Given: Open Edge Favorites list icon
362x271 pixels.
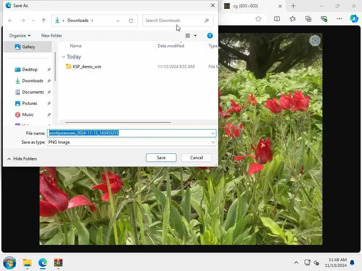Looking at the screenshot, I should click(292, 19).
